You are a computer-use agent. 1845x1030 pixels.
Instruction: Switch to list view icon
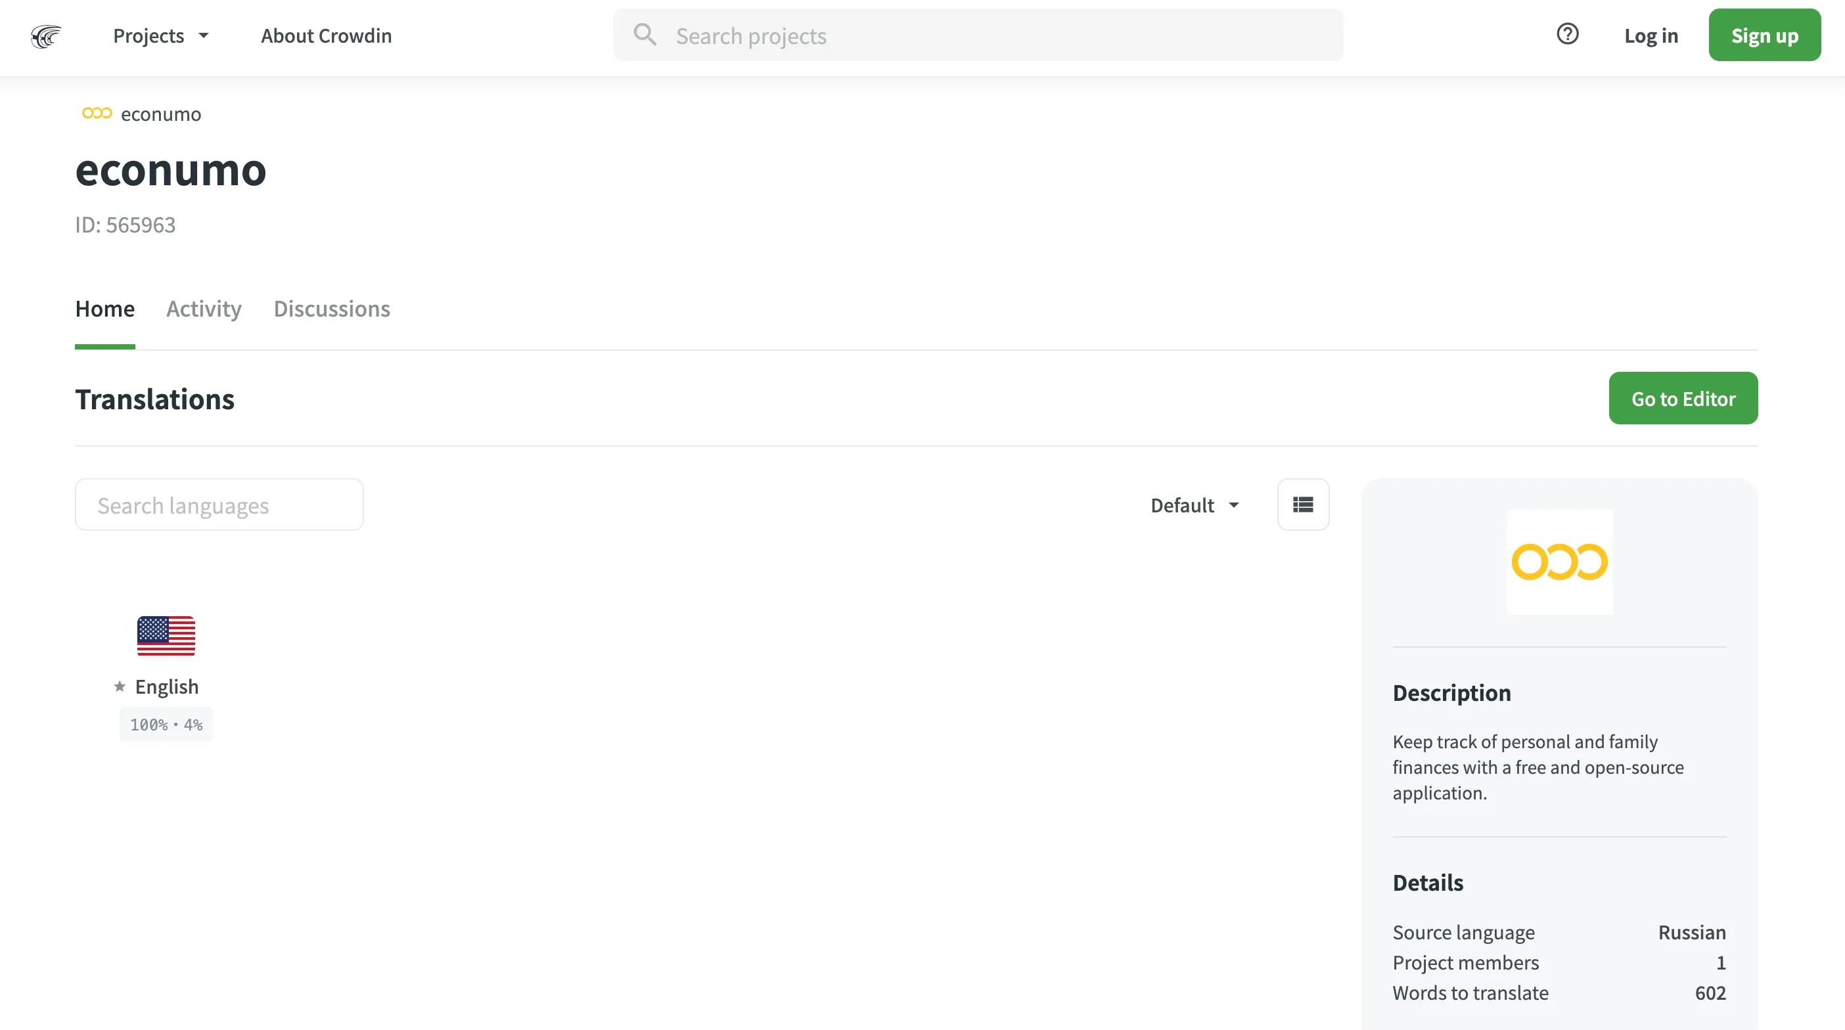tap(1303, 505)
